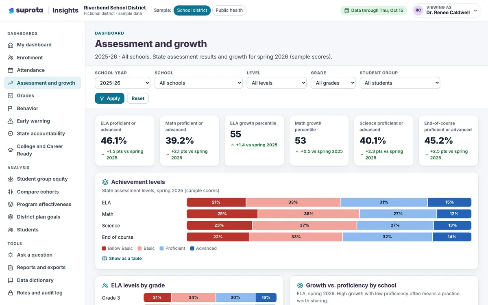The height and width of the screenshot is (305, 488).
Task: Open the School Year dropdown
Action: (123, 83)
